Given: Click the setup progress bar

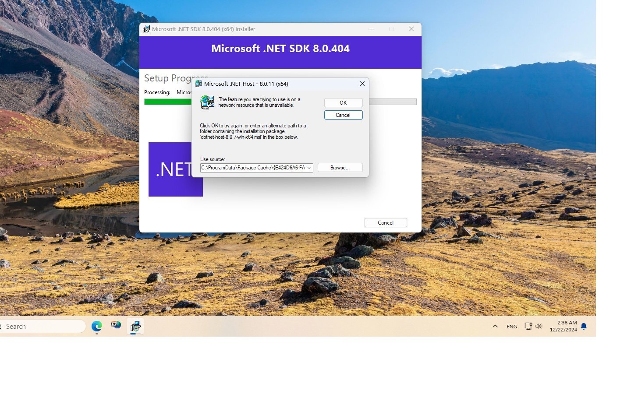Looking at the screenshot, I should point(280,102).
